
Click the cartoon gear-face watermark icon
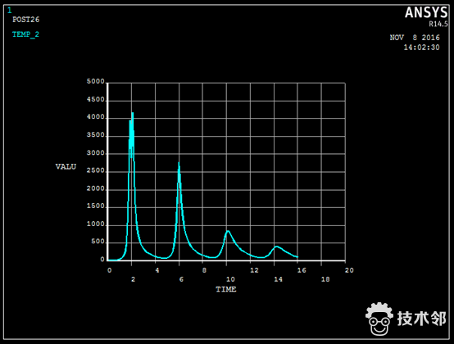click(x=379, y=319)
